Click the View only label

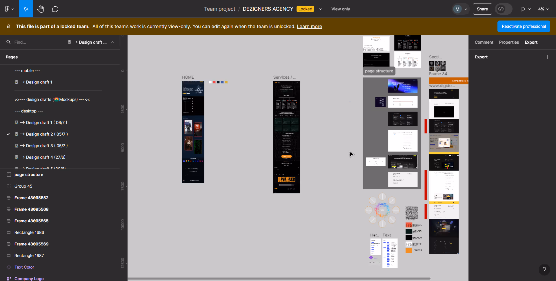(341, 9)
